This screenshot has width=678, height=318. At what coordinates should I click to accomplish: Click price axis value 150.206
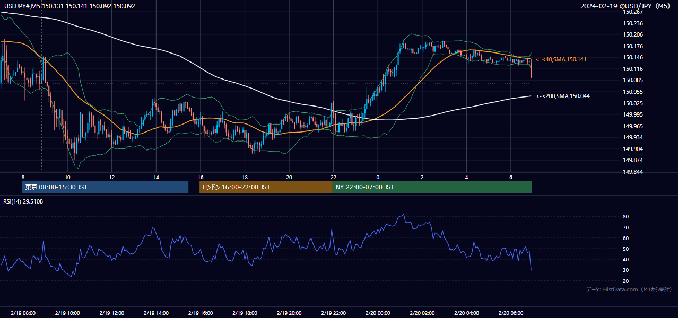pyautogui.click(x=632, y=35)
